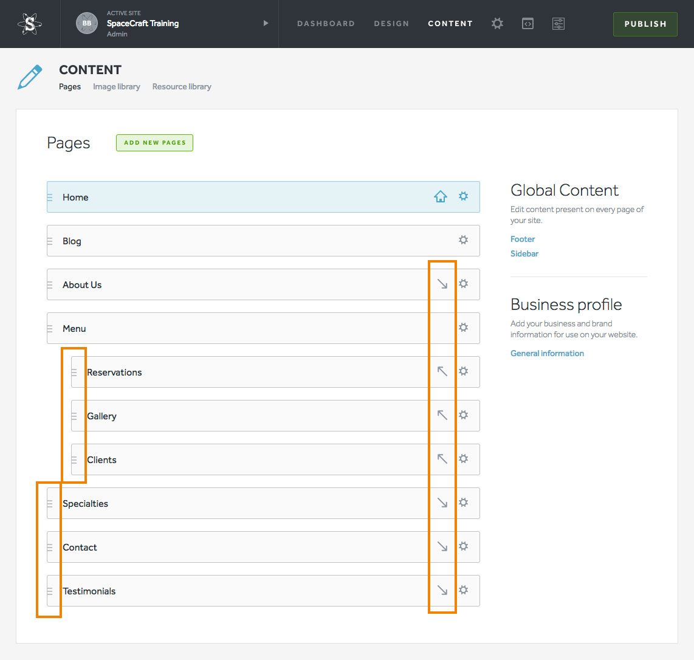This screenshot has width=694, height=660.
Task: Open settings gear for Testimonials
Action: click(464, 590)
